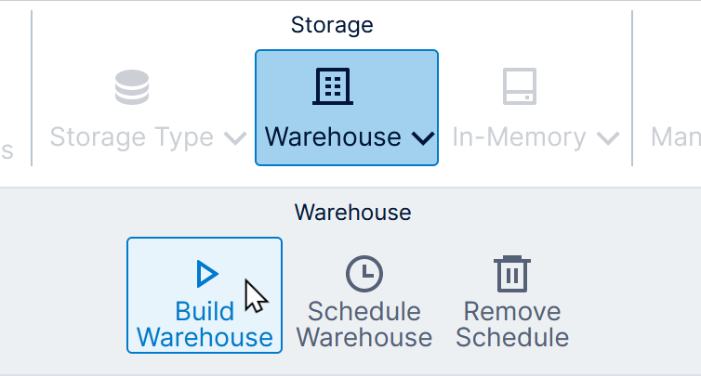Image resolution: width=701 pixels, height=376 pixels.
Task: Click the Remove Schedule trash can icon
Action: pos(511,274)
